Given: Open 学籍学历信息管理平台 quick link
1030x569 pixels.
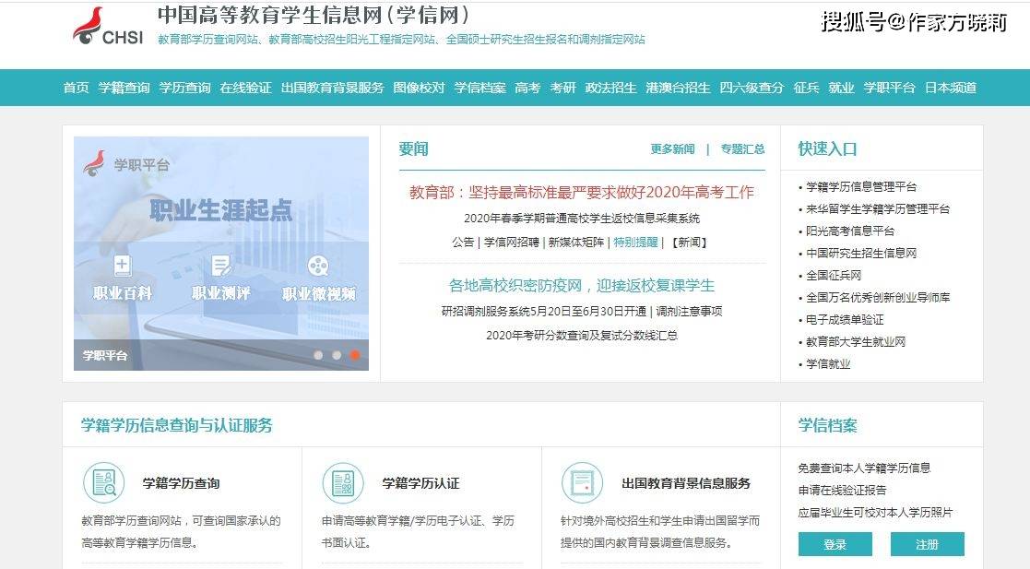Looking at the screenshot, I should click(861, 187).
